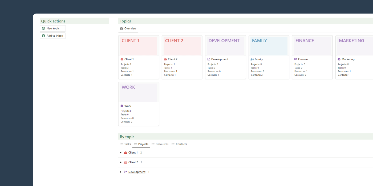Click 'Tasks: 3' on Client 1 card

point(125,68)
